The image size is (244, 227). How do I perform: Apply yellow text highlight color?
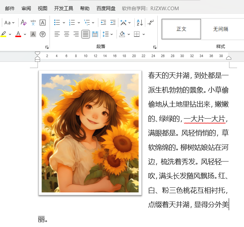pos(3,34)
